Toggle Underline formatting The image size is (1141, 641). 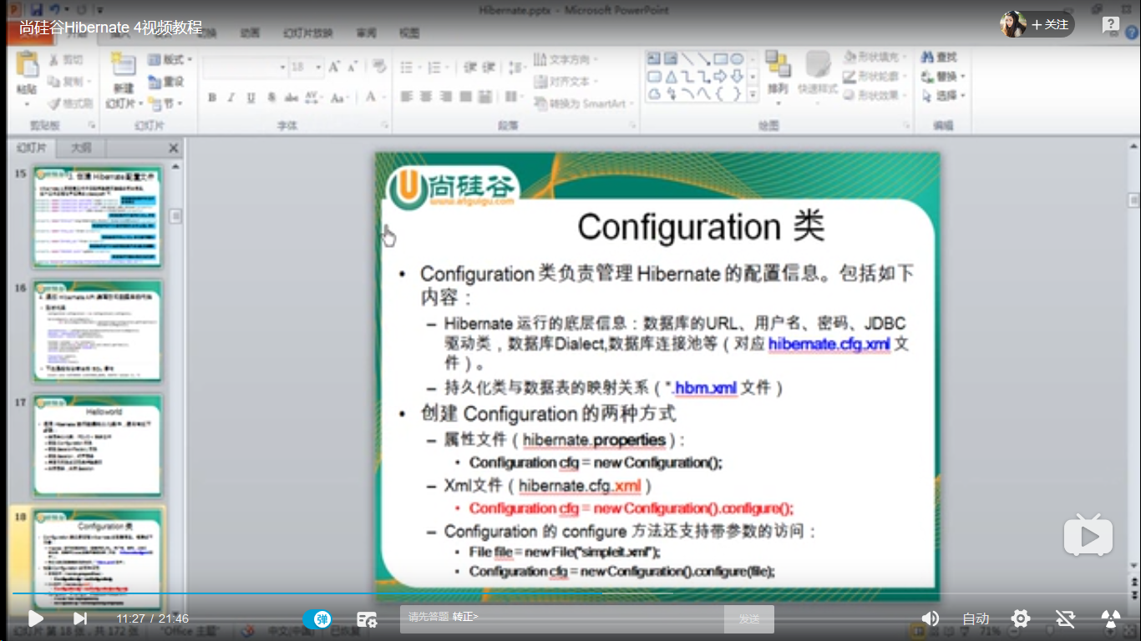(251, 98)
